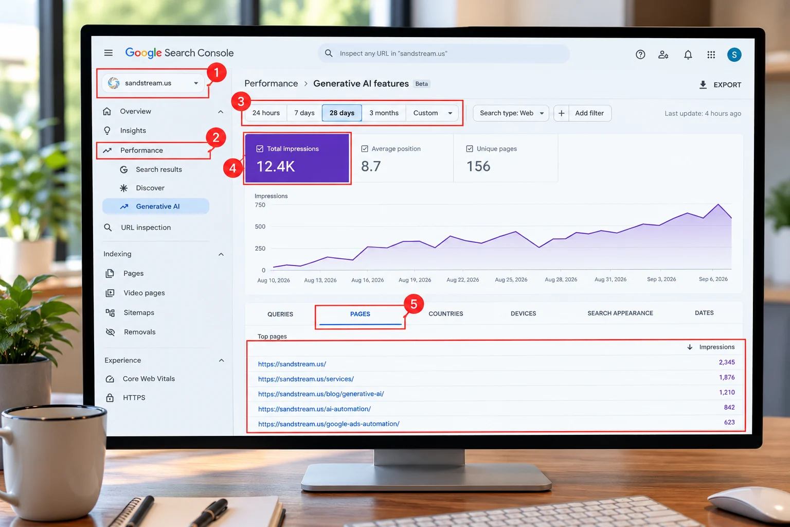Toggle the Unique pages checkbox
The image size is (790, 527).
(470, 149)
